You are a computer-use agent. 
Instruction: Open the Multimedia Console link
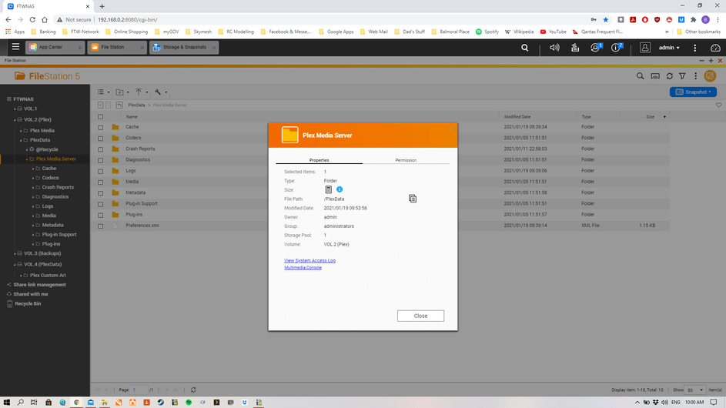(x=303, y=268)
